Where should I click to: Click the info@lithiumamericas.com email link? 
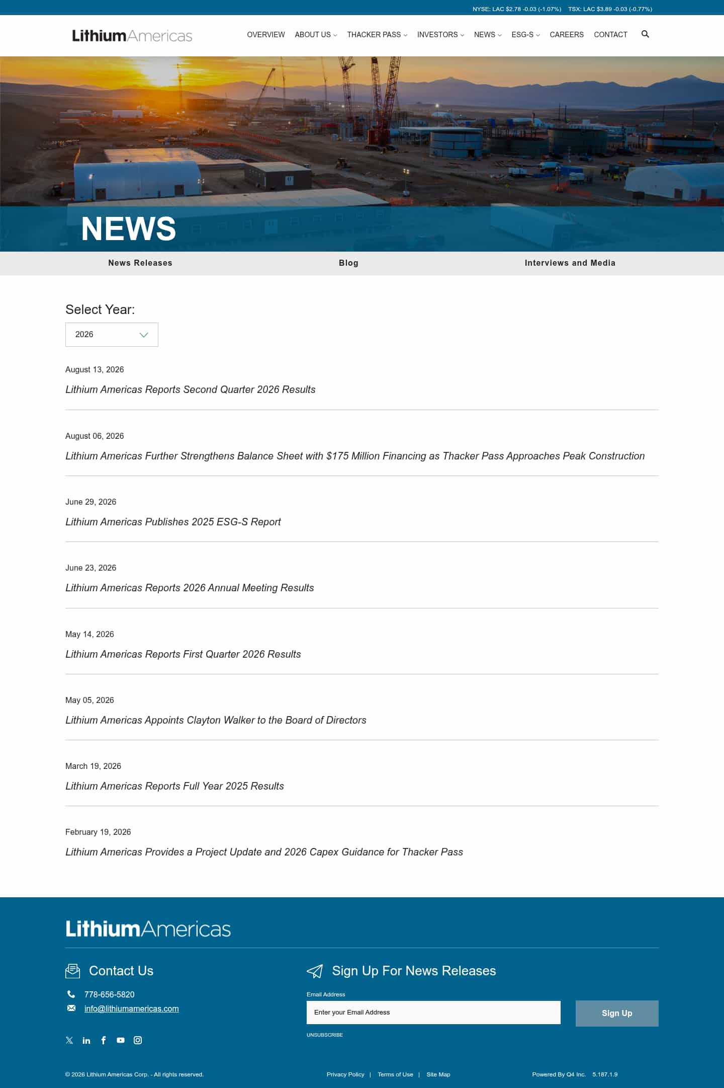(132, 1008)
